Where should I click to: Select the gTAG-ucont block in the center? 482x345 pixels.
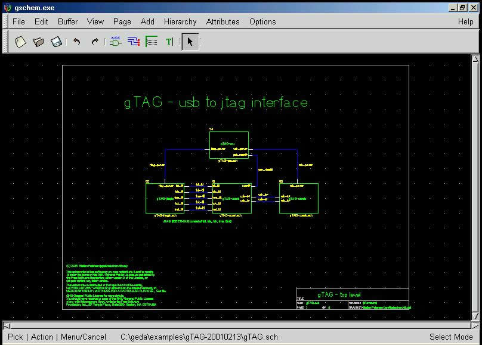tap(232, 198)
